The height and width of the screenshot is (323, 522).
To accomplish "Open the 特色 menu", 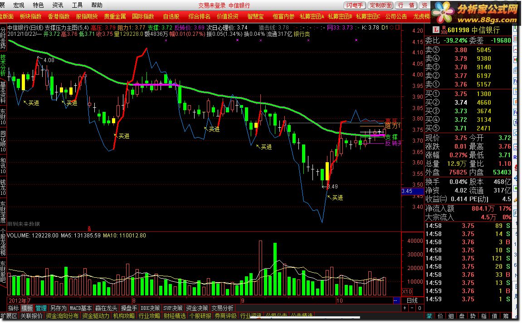I will 38,5.
